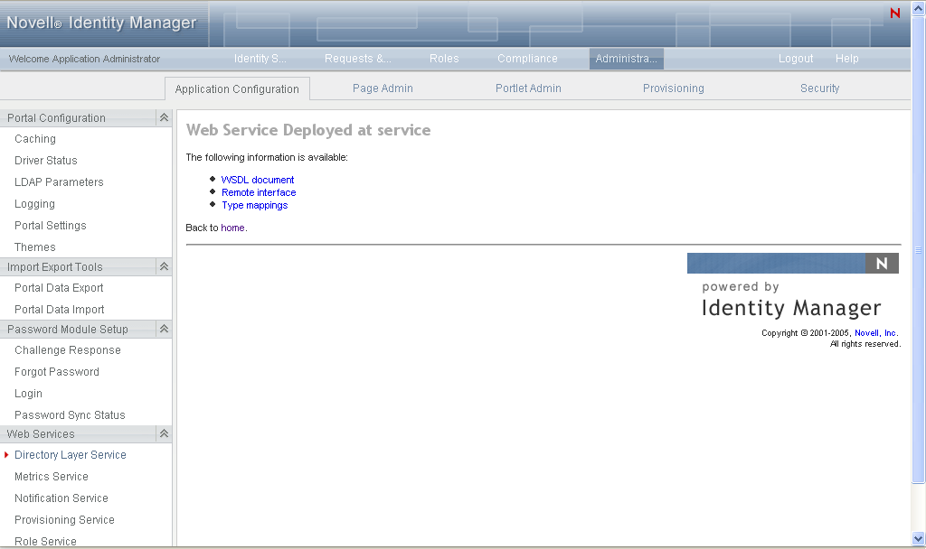Open the Requests & Approvals top tab
This screenshot has width=926, height=549.
tap(358, 59)
